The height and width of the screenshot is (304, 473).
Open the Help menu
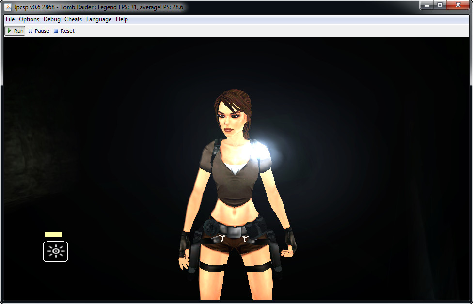[122, 19]
